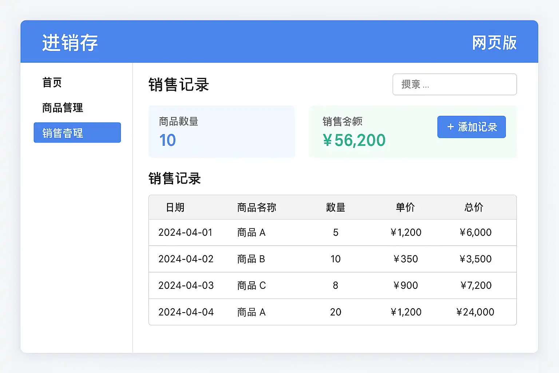Click the quantity column header

[x=336, y=208]
